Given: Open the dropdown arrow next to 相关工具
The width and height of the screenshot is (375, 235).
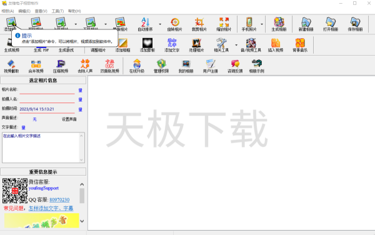Looking at the screenshot, I should pos(236,45).
